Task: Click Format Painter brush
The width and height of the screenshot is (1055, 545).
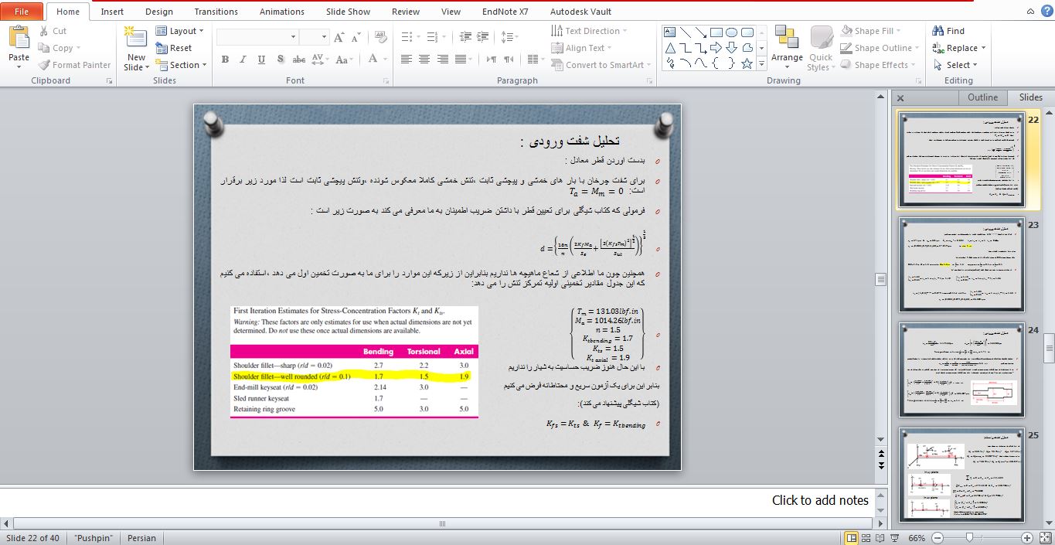Action: tap(44, 65)
